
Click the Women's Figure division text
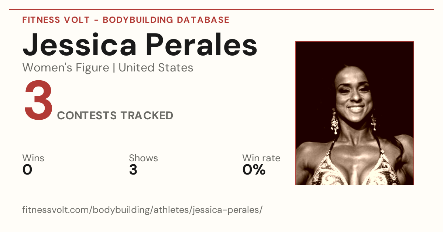(x=66, y=68)
